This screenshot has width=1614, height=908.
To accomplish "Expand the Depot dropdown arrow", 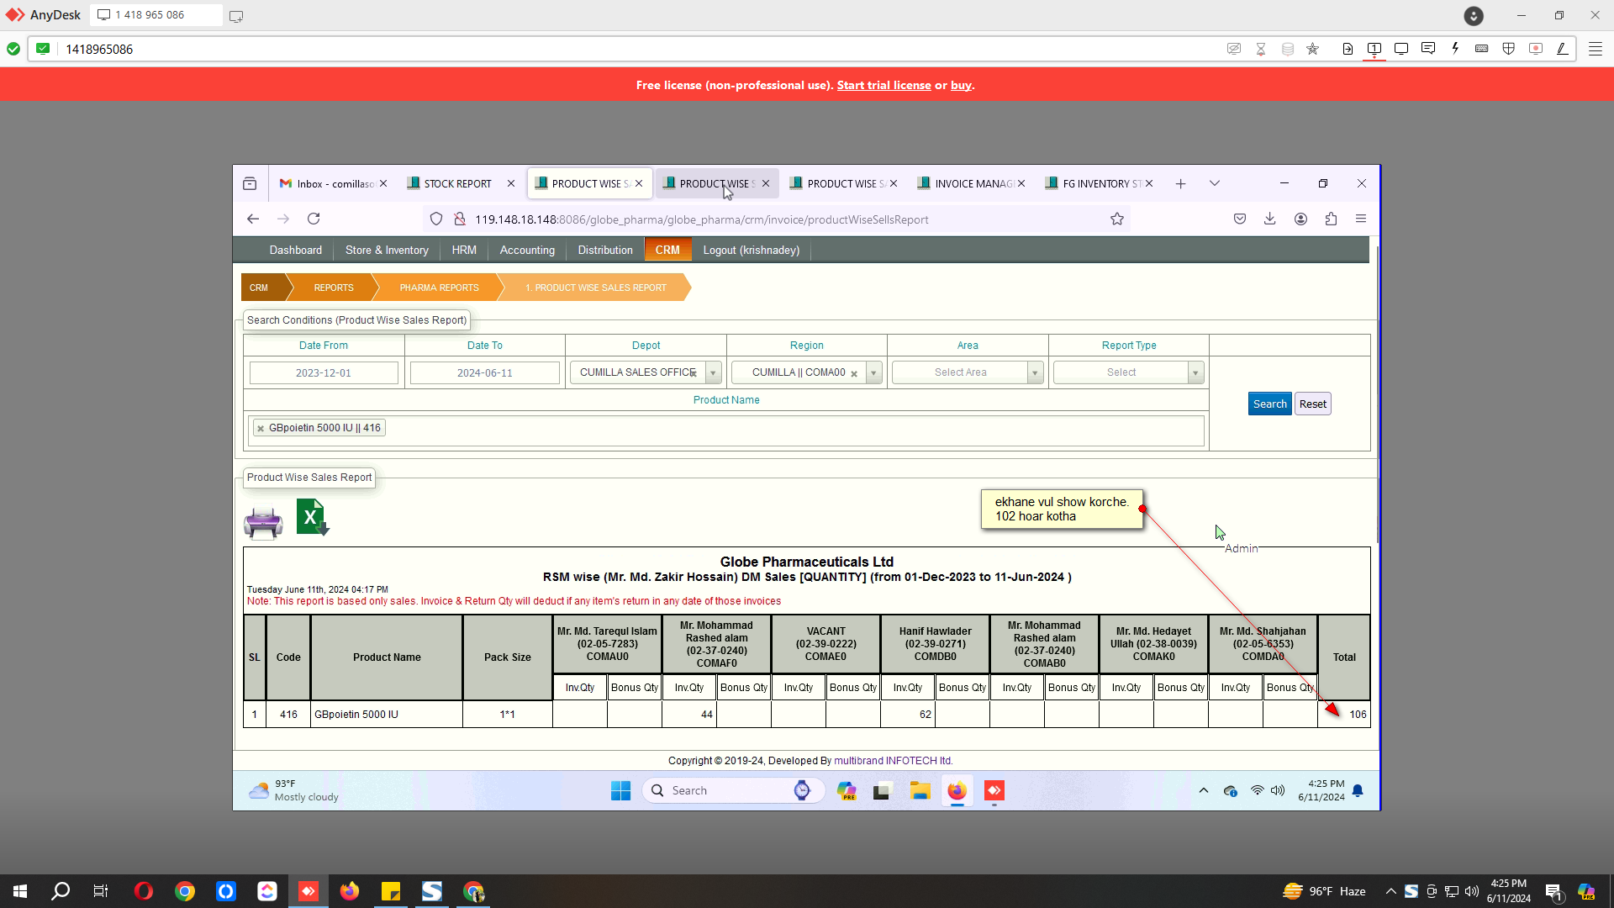I will (713, 373).
